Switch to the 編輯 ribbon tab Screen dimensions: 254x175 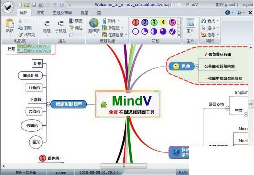tap(24, 13)
